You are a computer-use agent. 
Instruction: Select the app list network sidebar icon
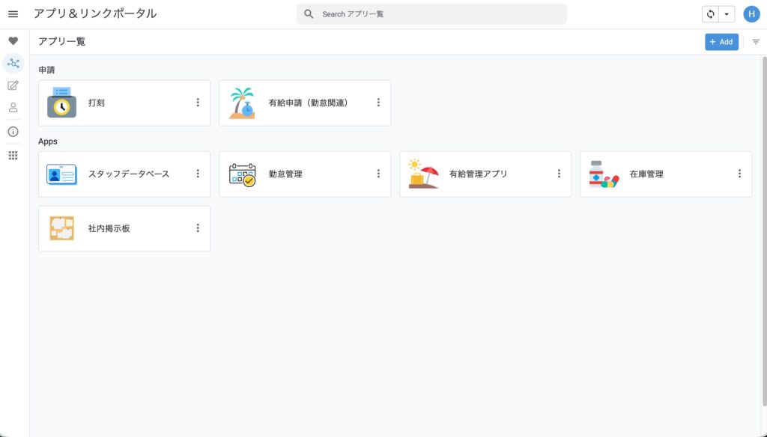pos(13,64)
